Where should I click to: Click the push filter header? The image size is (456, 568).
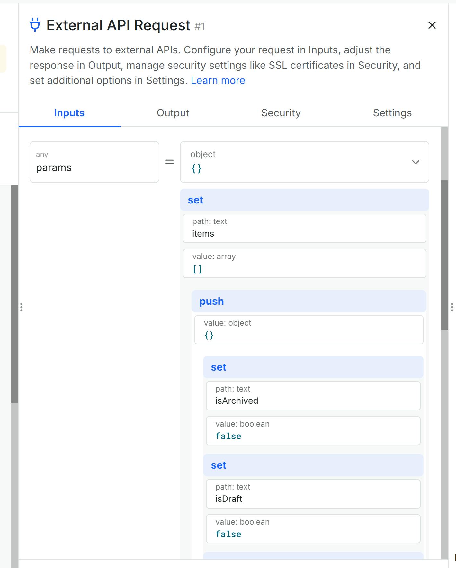point(308,301)
